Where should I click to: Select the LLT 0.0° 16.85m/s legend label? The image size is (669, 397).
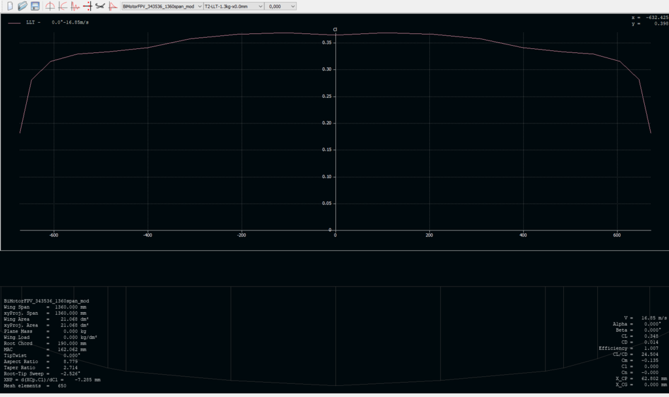61,22
